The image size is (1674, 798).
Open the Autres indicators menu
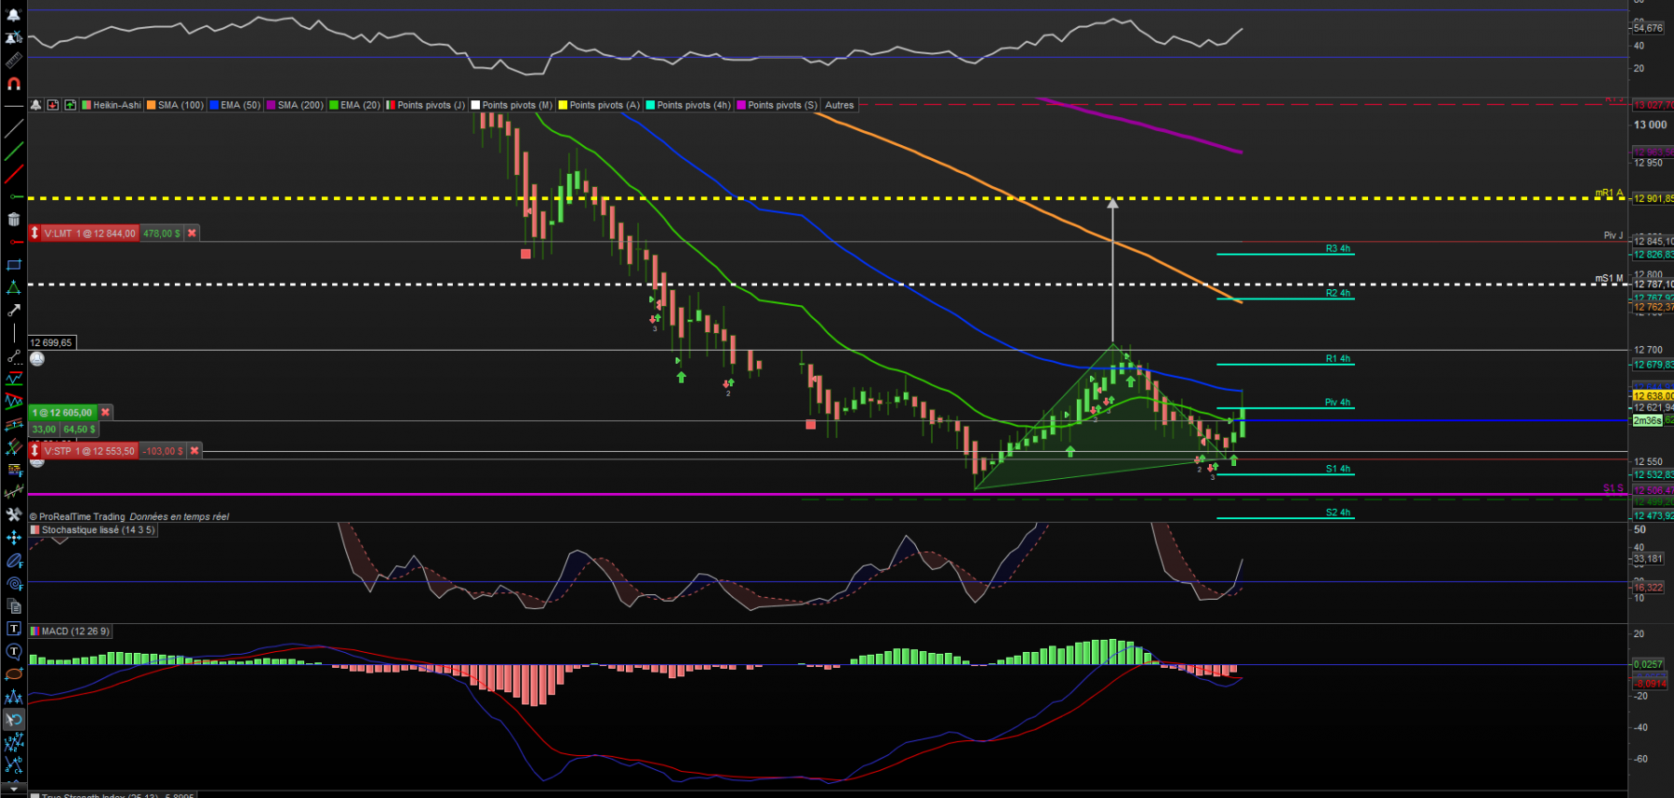(839, 105)
